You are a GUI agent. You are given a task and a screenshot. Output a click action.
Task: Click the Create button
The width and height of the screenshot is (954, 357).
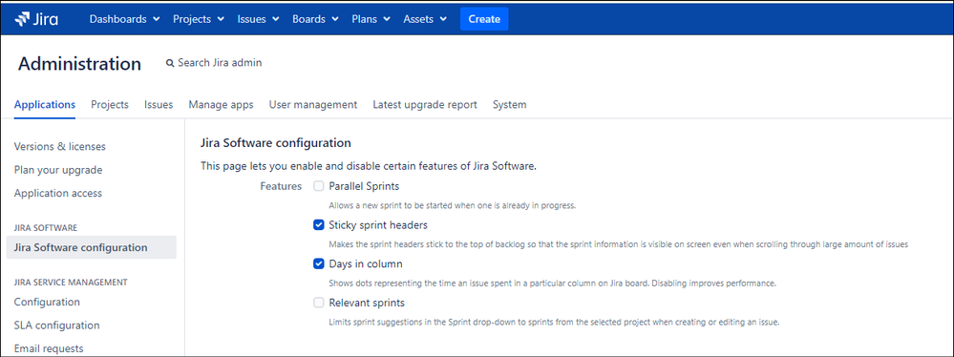click(x=484, y=19)
